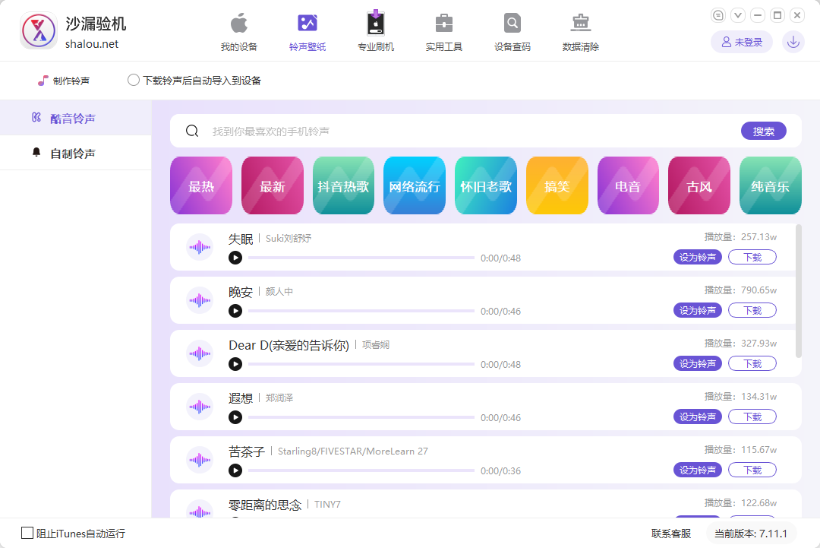The height and width of the screenshot is (548, 820).
Task: Download the 失眠 ringtone
Action: tap(752, 257)
